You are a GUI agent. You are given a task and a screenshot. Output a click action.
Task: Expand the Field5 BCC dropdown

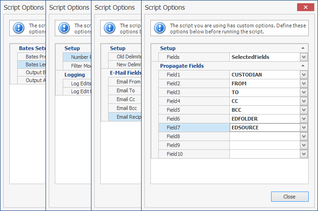(x=304, y=110)
